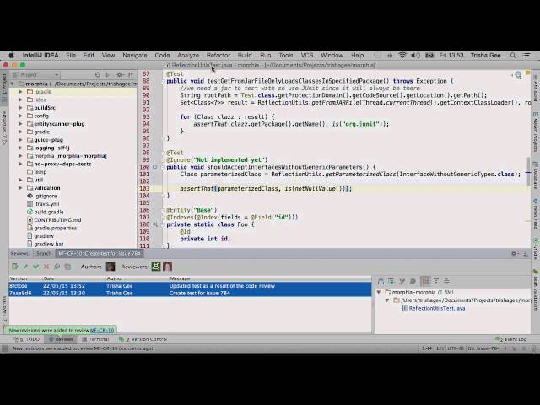Switch to the Search tab in review panel
540x405 pixels.
44,253
